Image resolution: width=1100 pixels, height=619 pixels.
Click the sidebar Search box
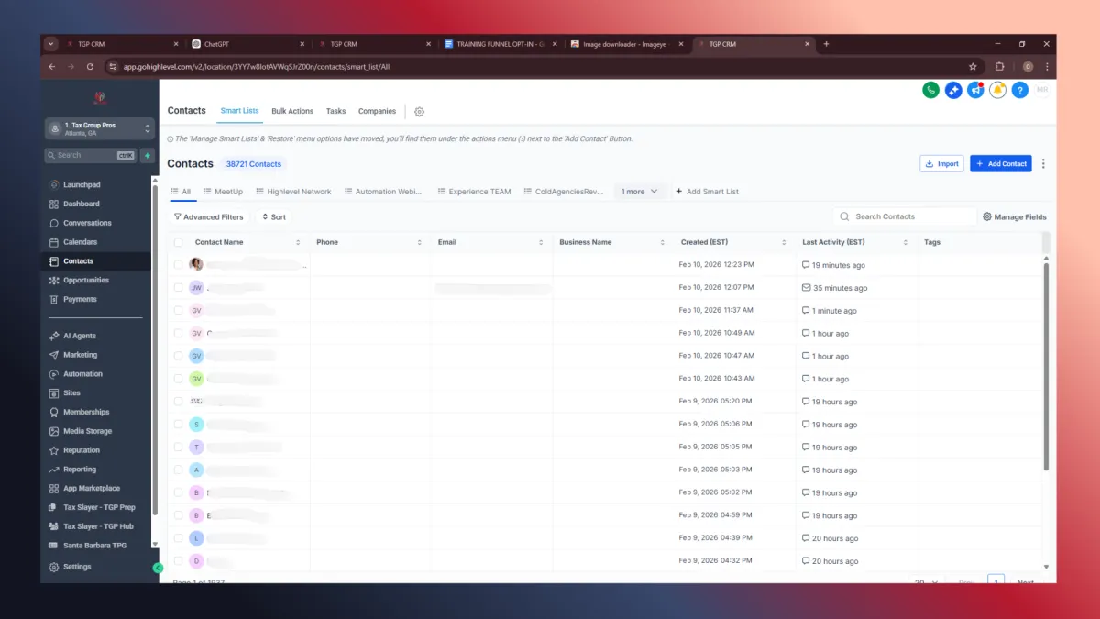tap(90, 155)
